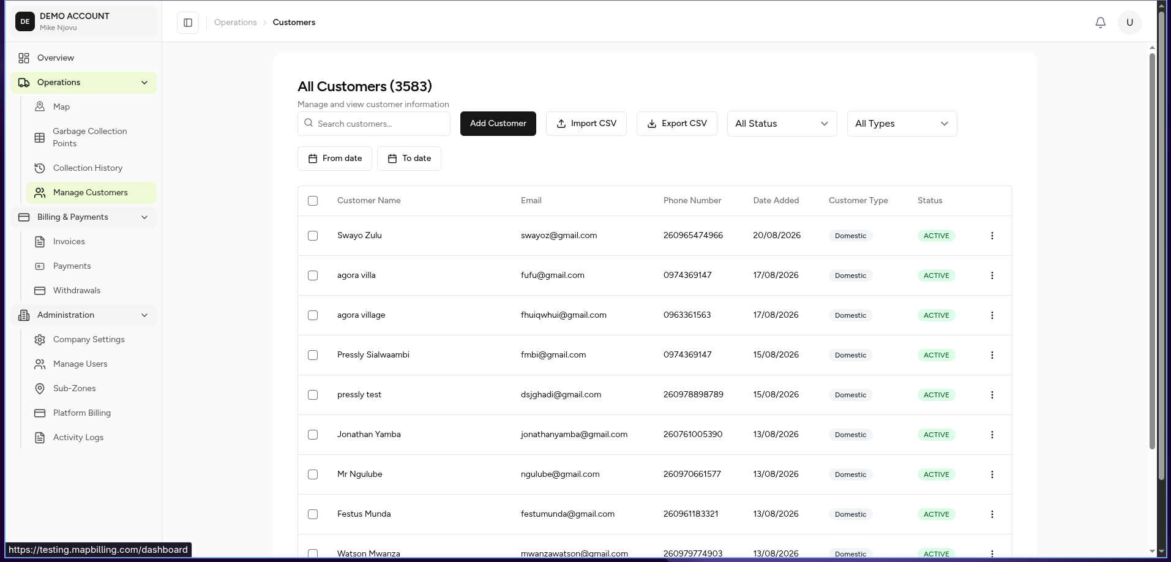Tick the select-all customers checkbox
The height and width of the screenshot is (562, 1171).
coord(313,201)
